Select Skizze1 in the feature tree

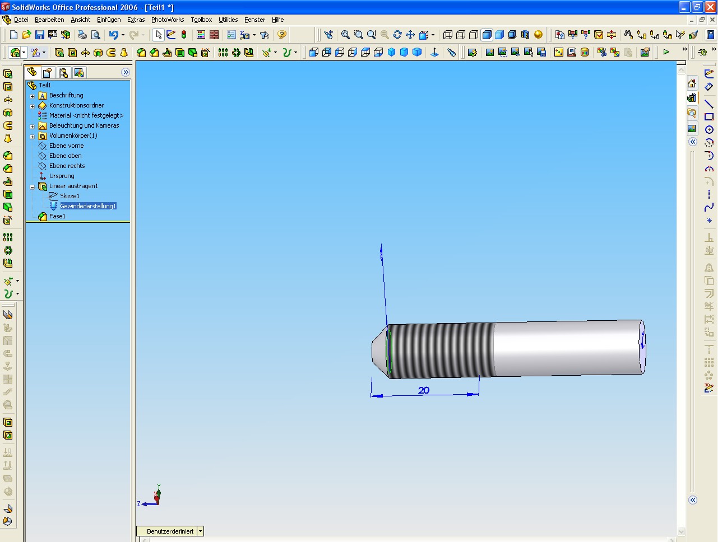[70, 196]
